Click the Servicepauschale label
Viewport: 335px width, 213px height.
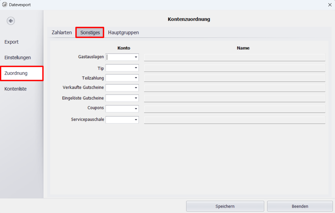87,119
